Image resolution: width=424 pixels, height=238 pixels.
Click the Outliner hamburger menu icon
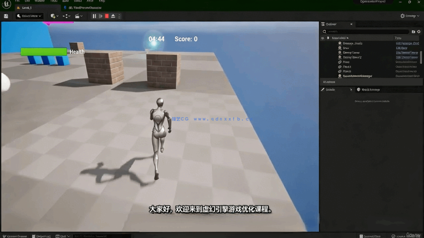(x=322, y=24)
